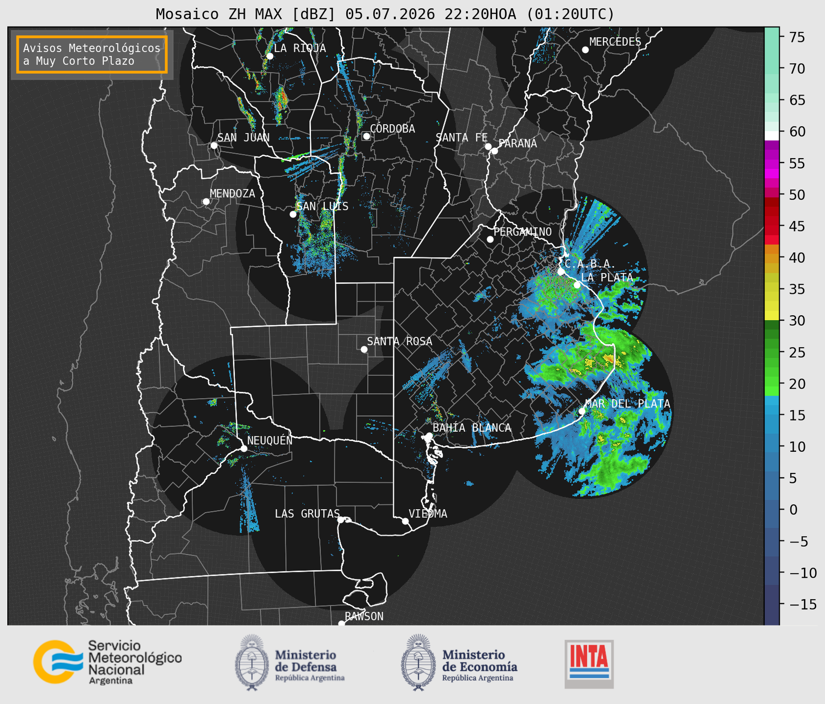Viewport: 825px width, 704px height.
Task: Click the Mar del Plata city marker
Action: [x=582, y=411]
